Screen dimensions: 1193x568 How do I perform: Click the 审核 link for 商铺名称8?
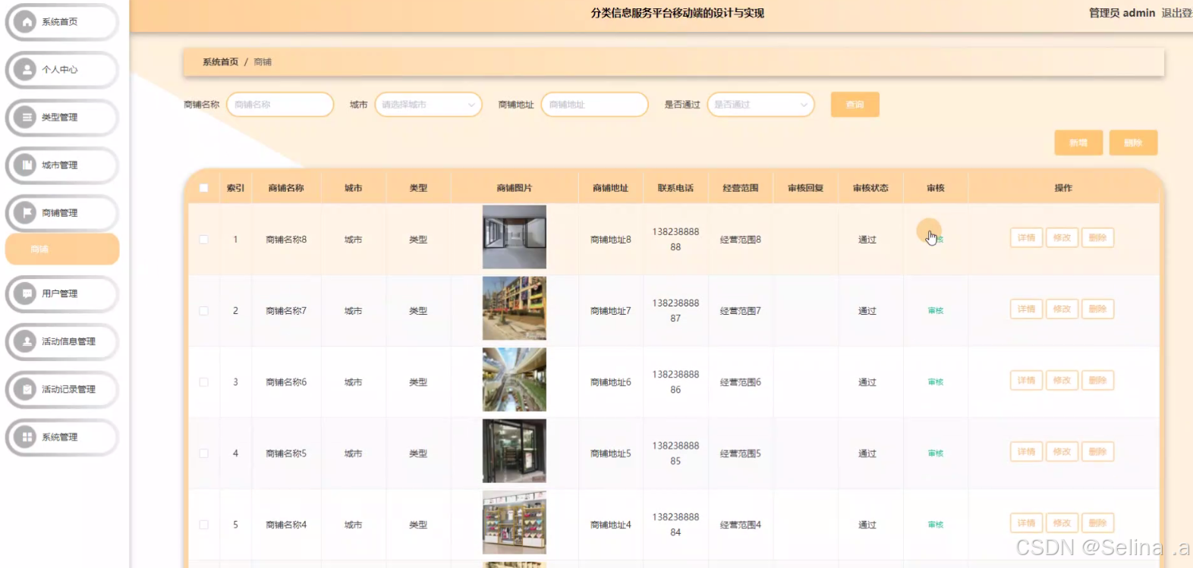coord(936,240)
